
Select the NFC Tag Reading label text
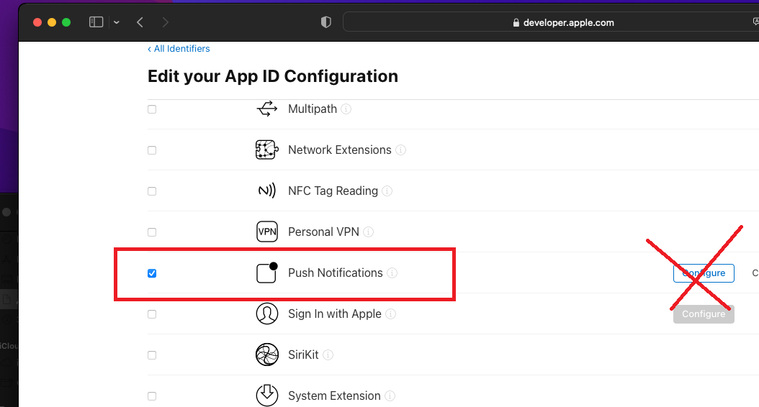(333, 191)
